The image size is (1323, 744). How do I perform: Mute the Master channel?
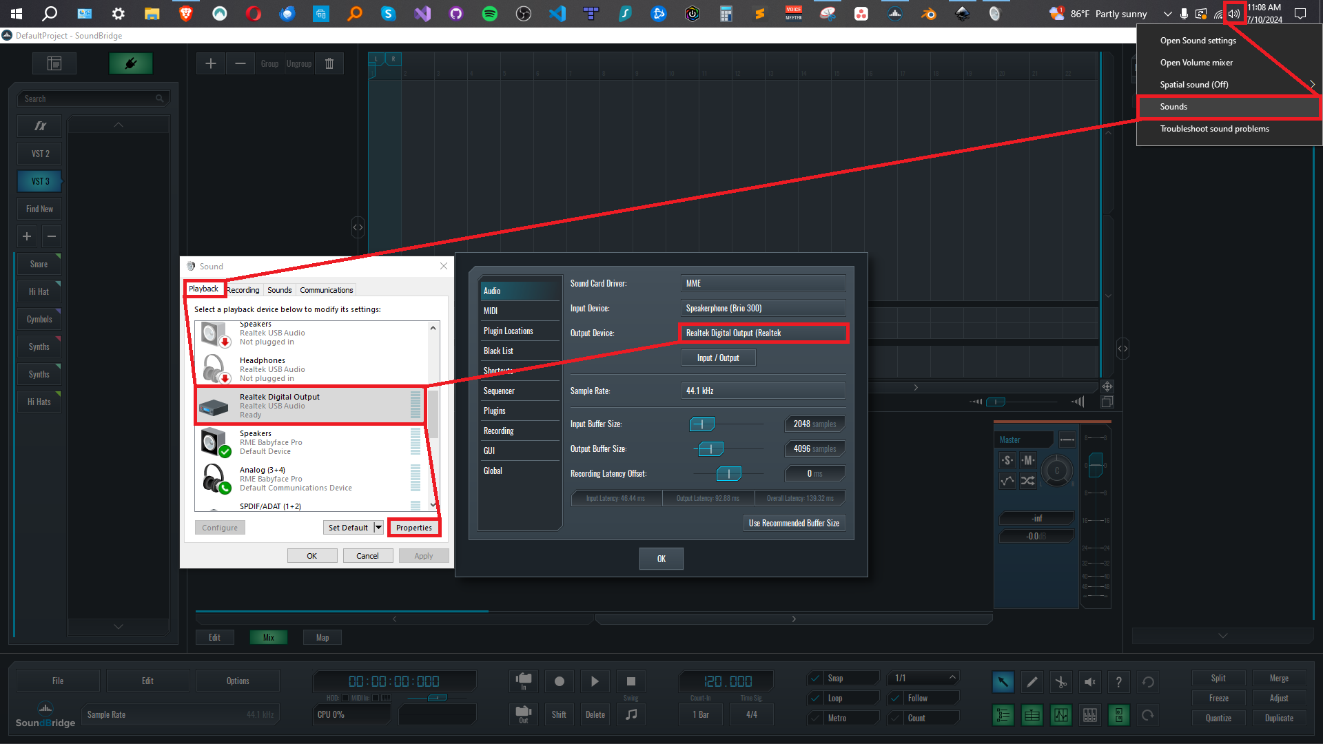[1028, 460]
